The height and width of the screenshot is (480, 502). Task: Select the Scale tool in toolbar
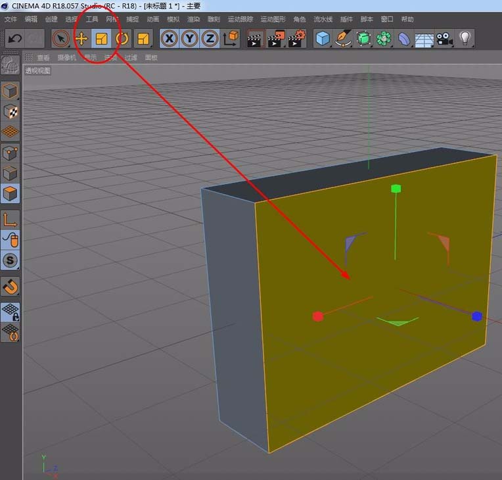point(101,39)
